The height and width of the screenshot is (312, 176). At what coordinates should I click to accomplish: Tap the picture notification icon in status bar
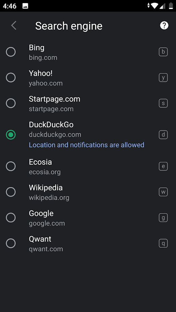point(25,6)
